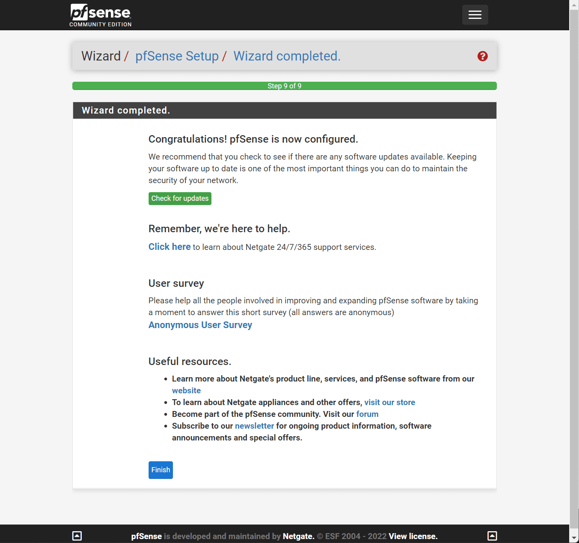
Task: Click the 'Congratulations! pfSense is now configured.' heading
Action: point(253,139)
